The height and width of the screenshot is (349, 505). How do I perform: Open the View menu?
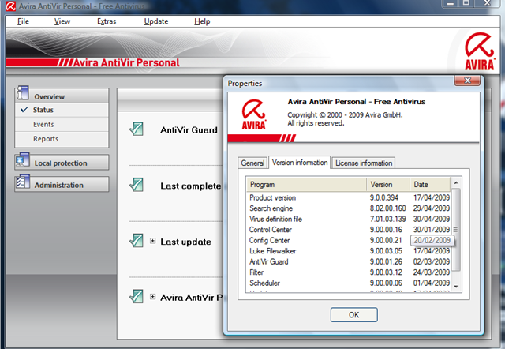click(x=62, y=21)
